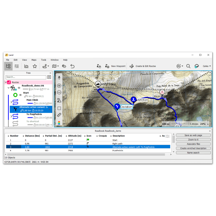This screenshot has height=216, width=216.
Task: Click the New Waypoint label button
Action: 118,66
